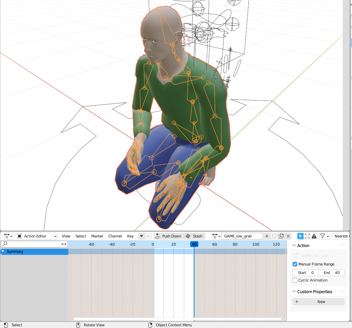Collapse the Custom Properties panel

click(x=295, y=292)
